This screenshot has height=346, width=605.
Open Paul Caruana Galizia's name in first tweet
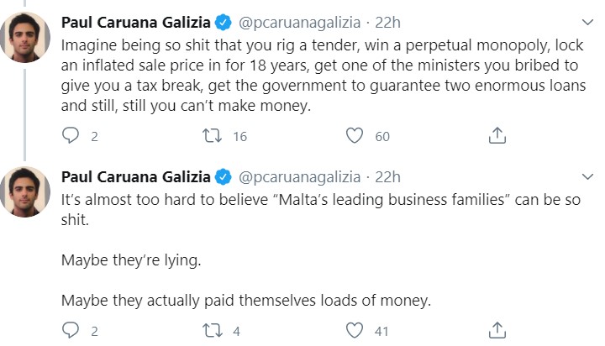136,23
